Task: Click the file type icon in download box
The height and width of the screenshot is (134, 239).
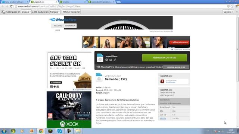Action: pos(100,58)
